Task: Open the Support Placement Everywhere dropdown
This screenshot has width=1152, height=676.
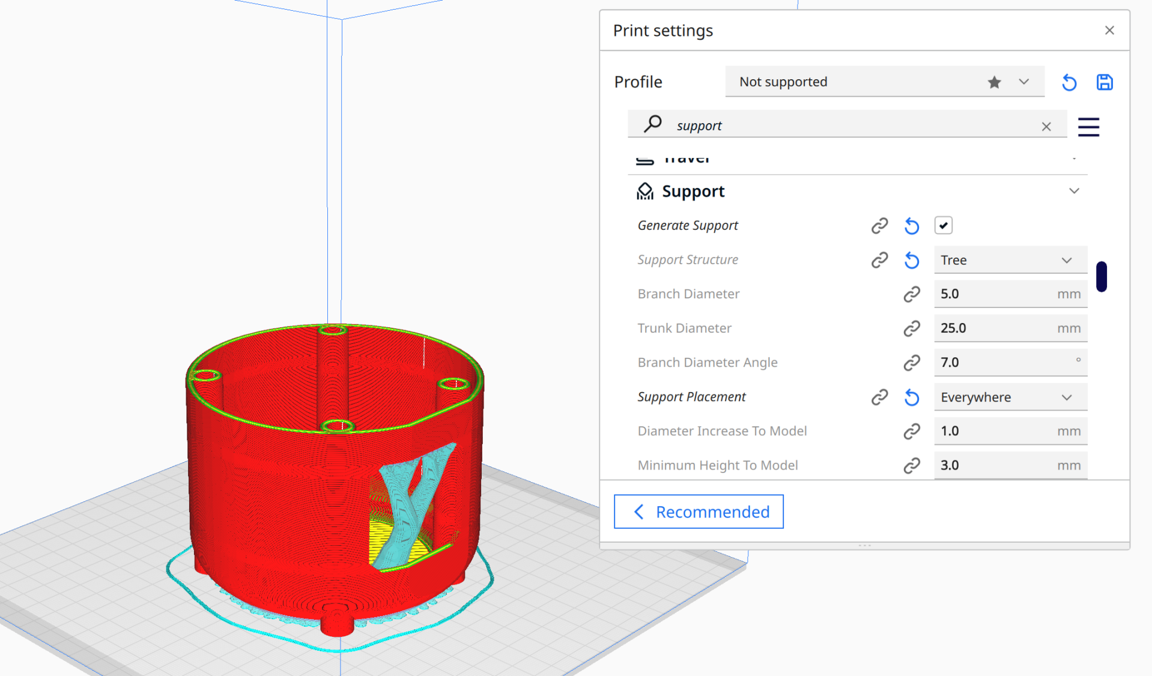Action: [1010, 397]
